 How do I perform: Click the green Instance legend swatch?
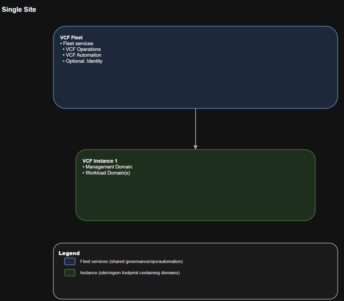[70, 273]
